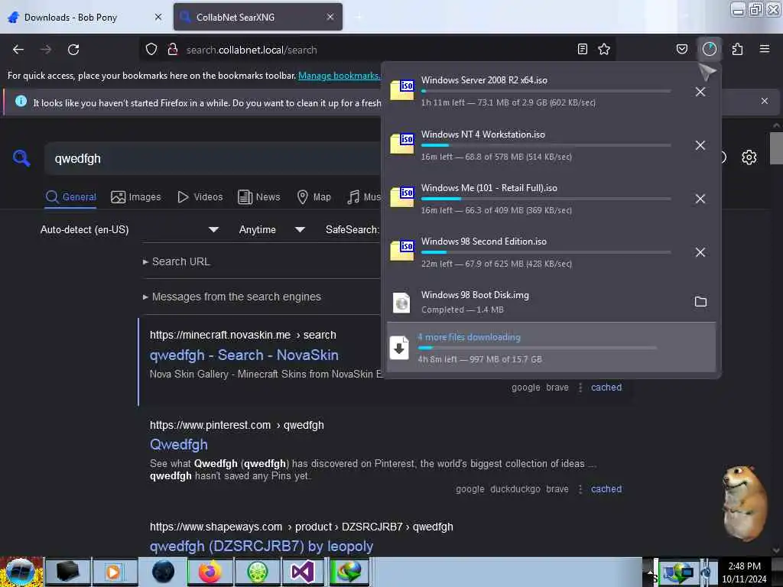Viewport: 783px width, 587px height.
Task: Open the Anytime time range dropdown
Action: [x=271, y=229]
